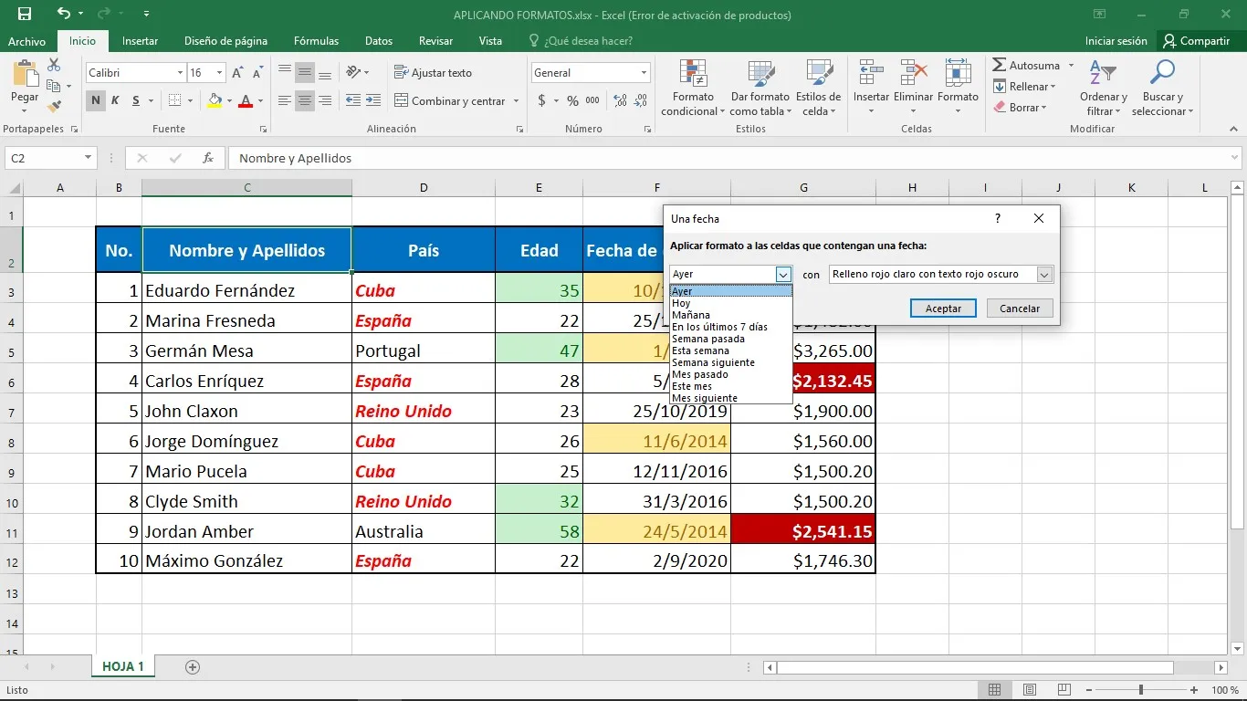
Task: Align text right
Action: [x=325, y=100]
